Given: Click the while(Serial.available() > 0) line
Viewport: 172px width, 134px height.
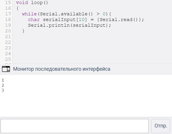Looking at the screenshot, I should (x=67, y=14).
